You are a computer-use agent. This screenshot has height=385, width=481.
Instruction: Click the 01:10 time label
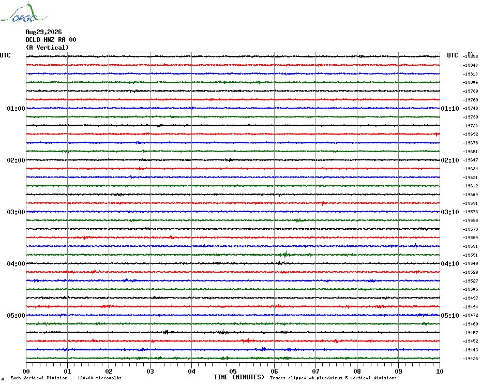point(450,108)
